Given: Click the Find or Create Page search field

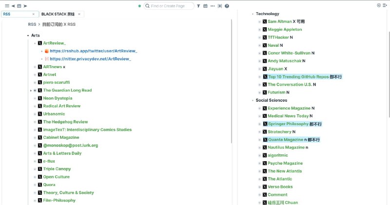Looking at the screenshot, I should [169, 6].
